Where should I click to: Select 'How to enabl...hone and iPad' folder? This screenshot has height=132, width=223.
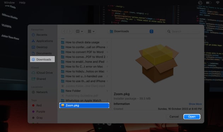tap(84, 62)
